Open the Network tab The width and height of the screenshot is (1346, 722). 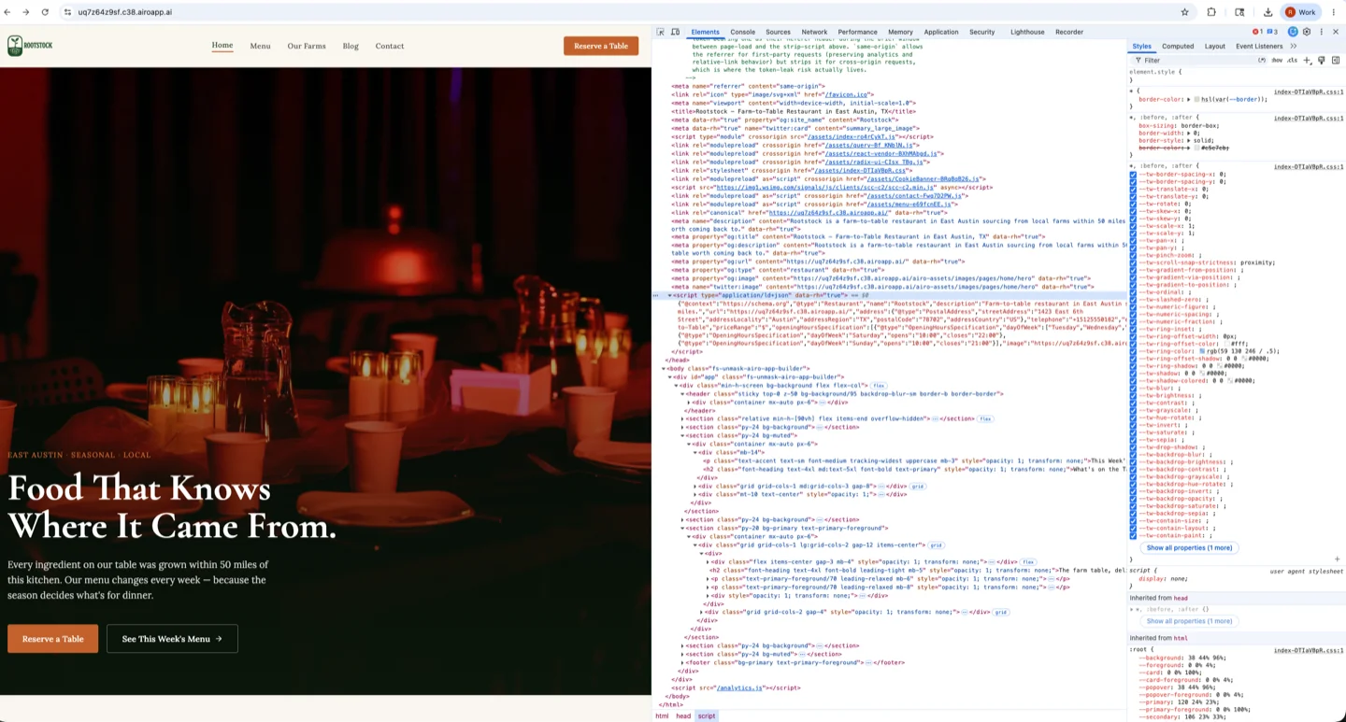click(814, 32)
